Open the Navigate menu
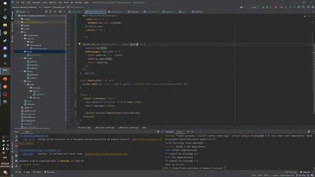 (x=36, y=2)
